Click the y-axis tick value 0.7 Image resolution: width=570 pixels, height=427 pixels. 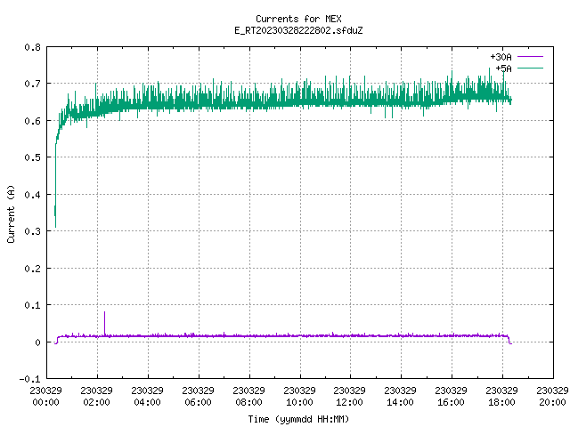pos(32,84)
